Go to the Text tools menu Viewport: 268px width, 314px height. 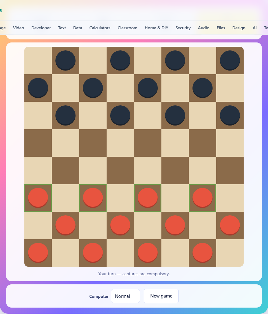pos(62,28)
